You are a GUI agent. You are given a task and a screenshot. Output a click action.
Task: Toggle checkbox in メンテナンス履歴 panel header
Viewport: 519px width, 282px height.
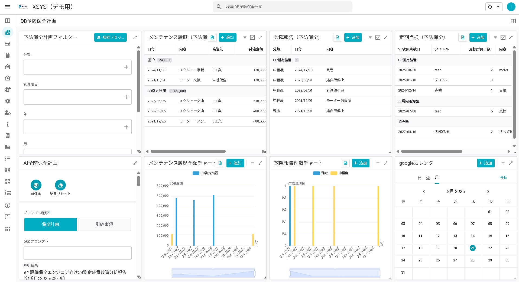pos(252,37)
